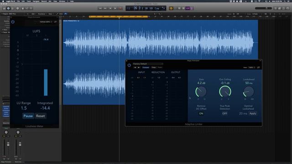Screen dimensions: 292x164
Task: Open Spotlight search in the menu bar
Action: tap(285, 1)
